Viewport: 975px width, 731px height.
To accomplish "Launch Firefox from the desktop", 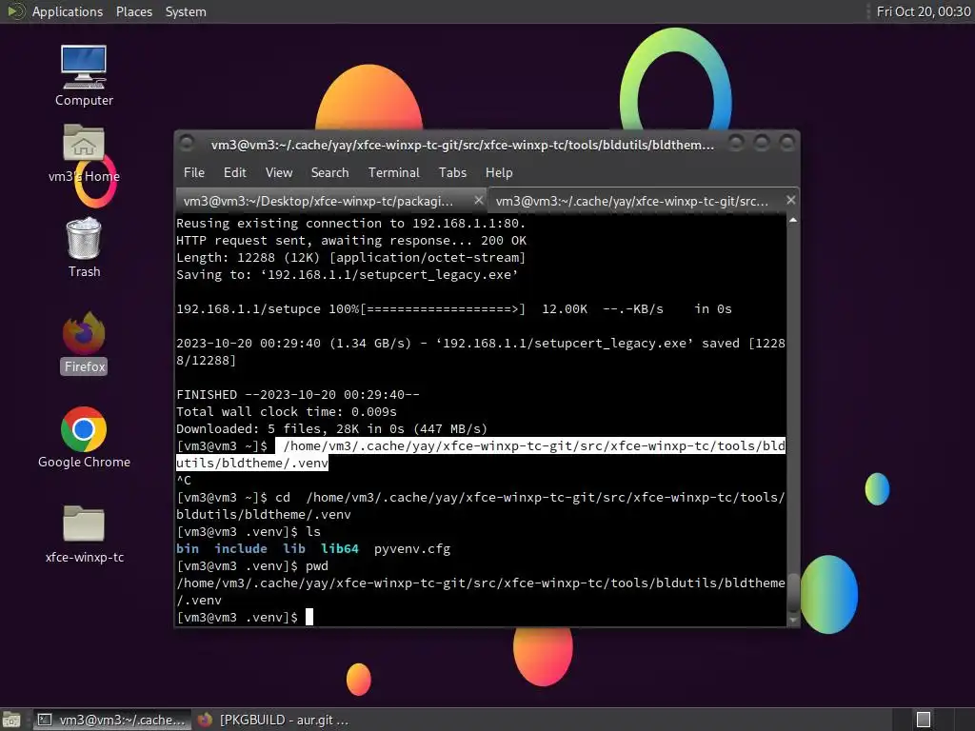I will pos(85,343).
